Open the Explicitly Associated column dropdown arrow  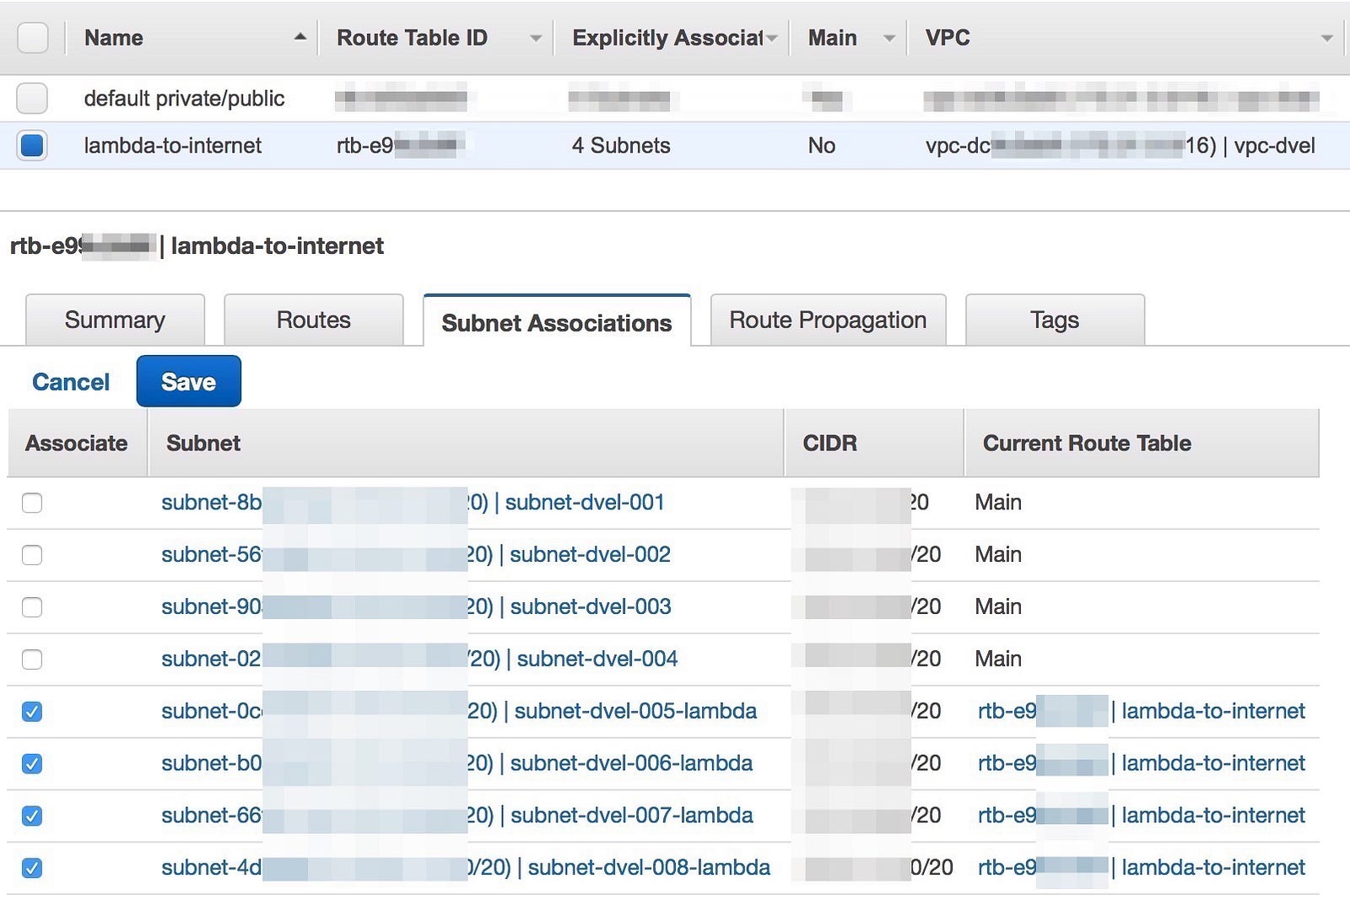(772, 38)
